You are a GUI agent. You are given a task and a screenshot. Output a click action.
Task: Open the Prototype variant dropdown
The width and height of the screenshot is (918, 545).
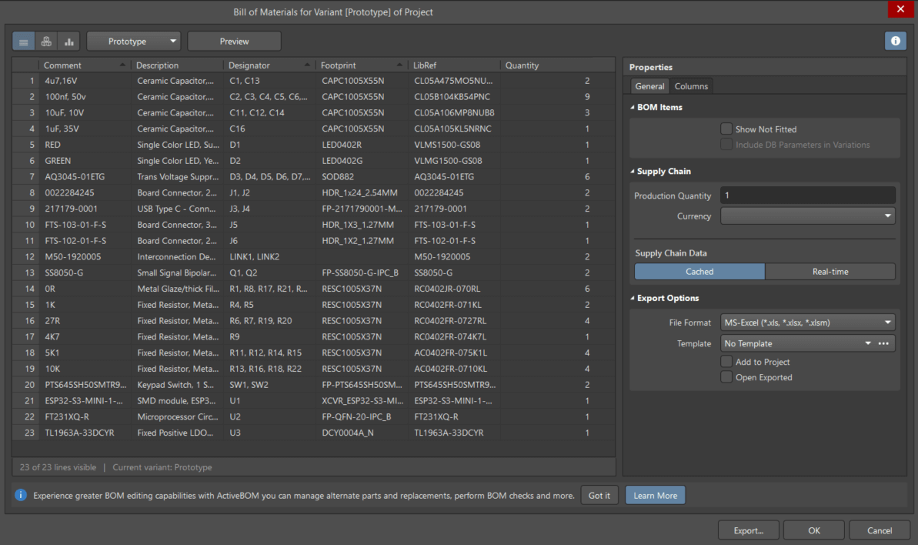[133, 41]
